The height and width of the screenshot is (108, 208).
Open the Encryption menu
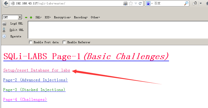62,17
